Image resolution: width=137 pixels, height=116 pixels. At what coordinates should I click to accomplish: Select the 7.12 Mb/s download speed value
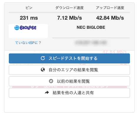(x=70, y=18)
